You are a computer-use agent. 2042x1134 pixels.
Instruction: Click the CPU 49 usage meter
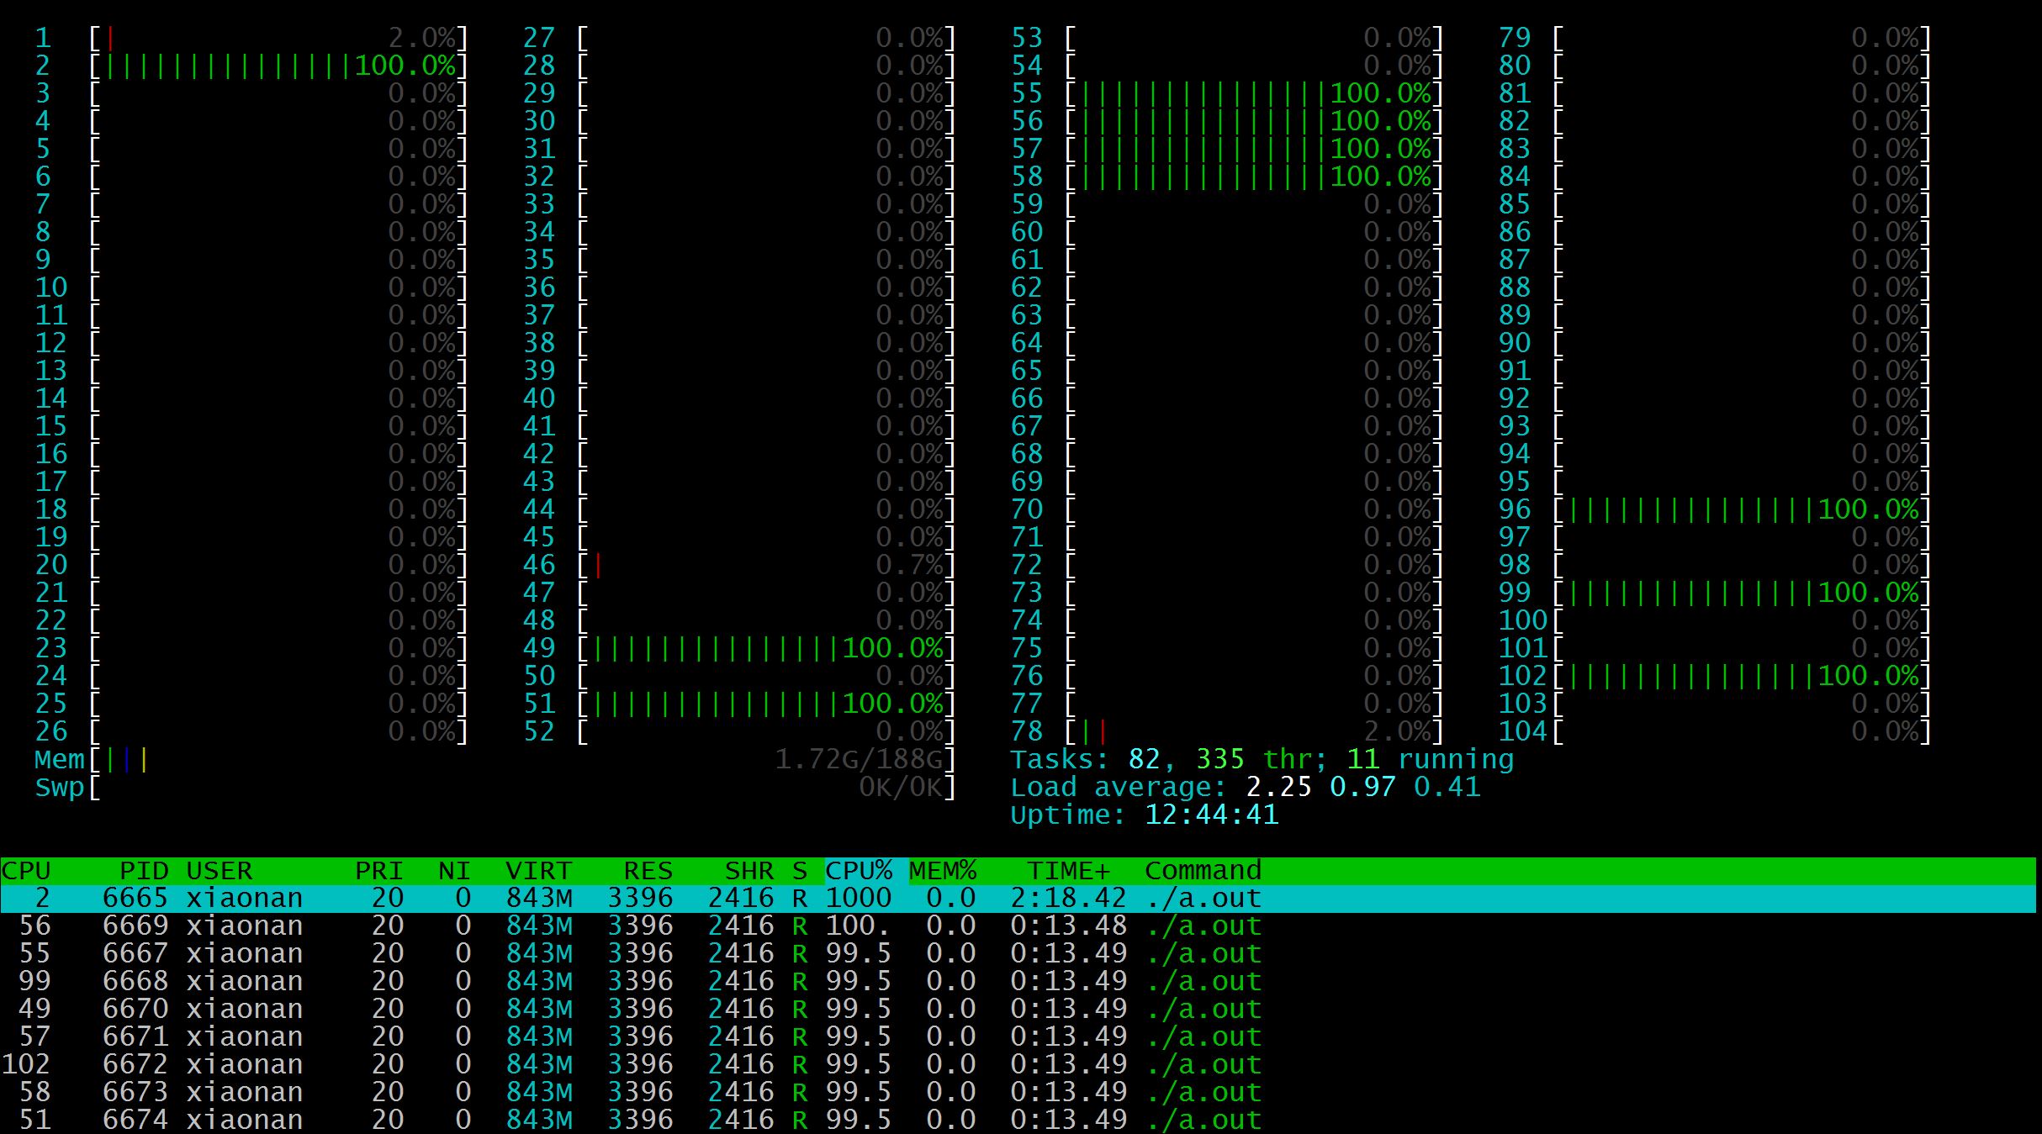point(765,648)
